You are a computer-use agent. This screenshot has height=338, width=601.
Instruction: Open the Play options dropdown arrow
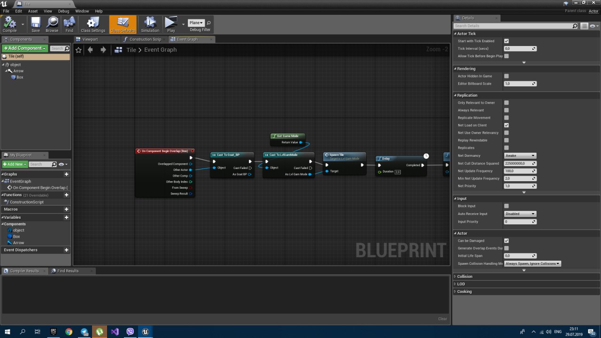pos(183,24)
